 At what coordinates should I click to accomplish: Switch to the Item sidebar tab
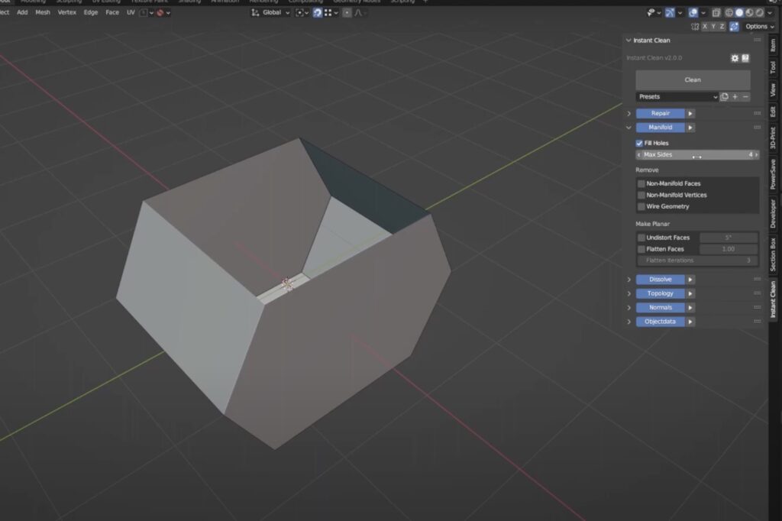[x=773, y=45]
